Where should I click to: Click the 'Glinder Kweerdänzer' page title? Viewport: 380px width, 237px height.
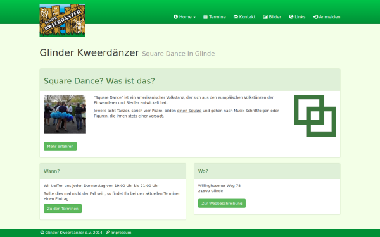click(x=89, y=52)
